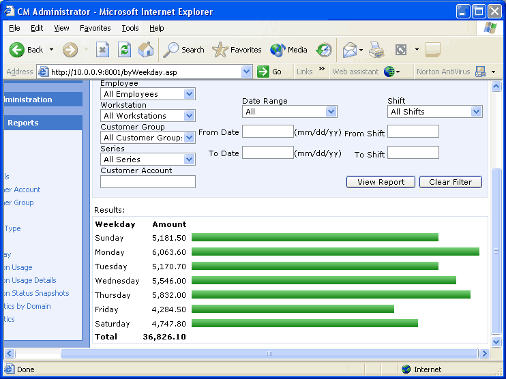Click the Monday amount 6,063.60

[169, 252]
